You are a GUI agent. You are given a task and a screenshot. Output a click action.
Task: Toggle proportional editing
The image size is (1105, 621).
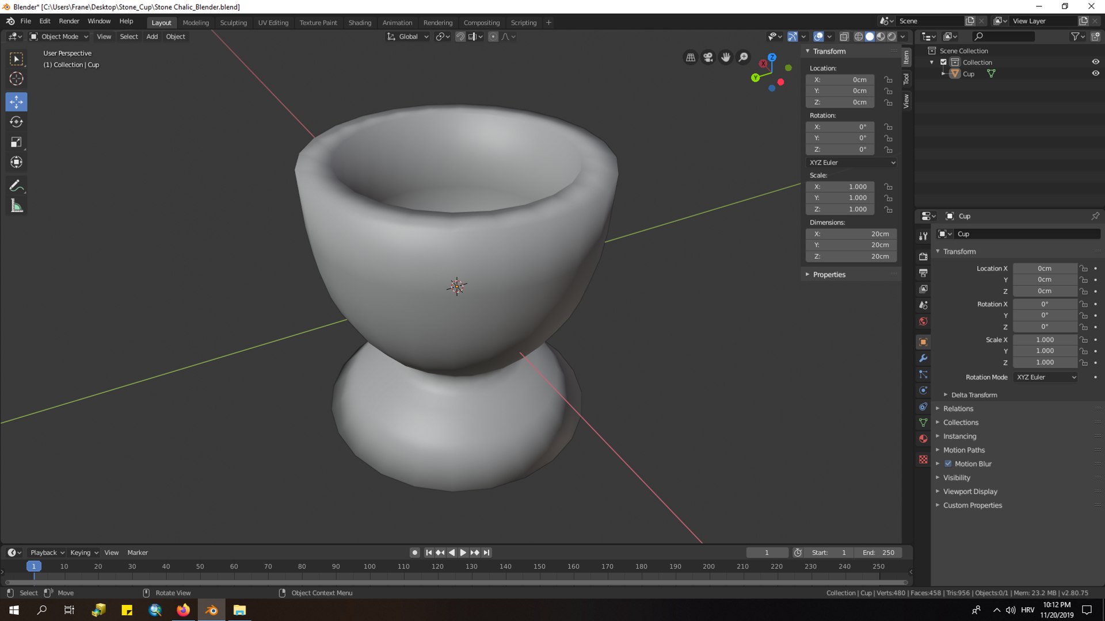[493, 36]
